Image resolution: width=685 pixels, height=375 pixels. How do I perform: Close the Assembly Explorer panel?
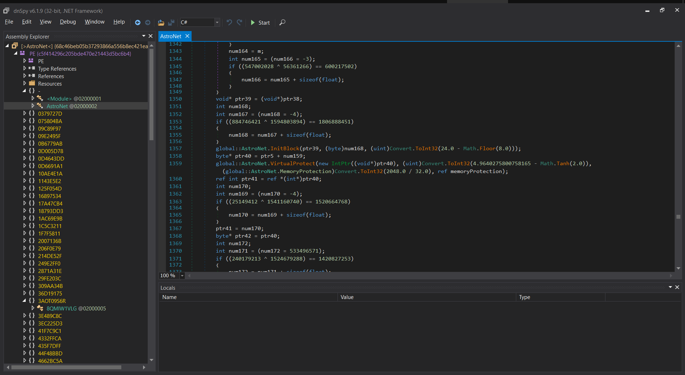pyautogui.click(x=151, y=36)
